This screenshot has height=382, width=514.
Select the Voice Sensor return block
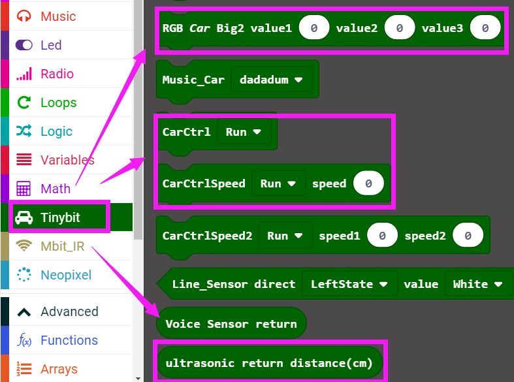coord(231,324)
